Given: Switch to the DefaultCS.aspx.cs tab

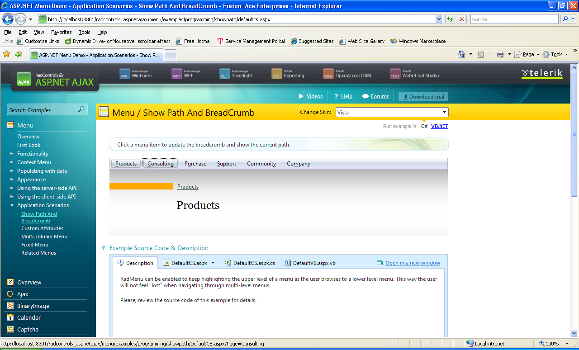Looking at the screenshot, I should [250, 263].
